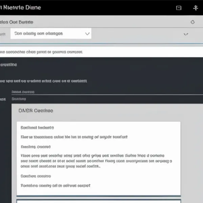Switch to the "Beeitire" tab below it
The height and width of the screenshot is (203, 203).
tap(19, 99)
